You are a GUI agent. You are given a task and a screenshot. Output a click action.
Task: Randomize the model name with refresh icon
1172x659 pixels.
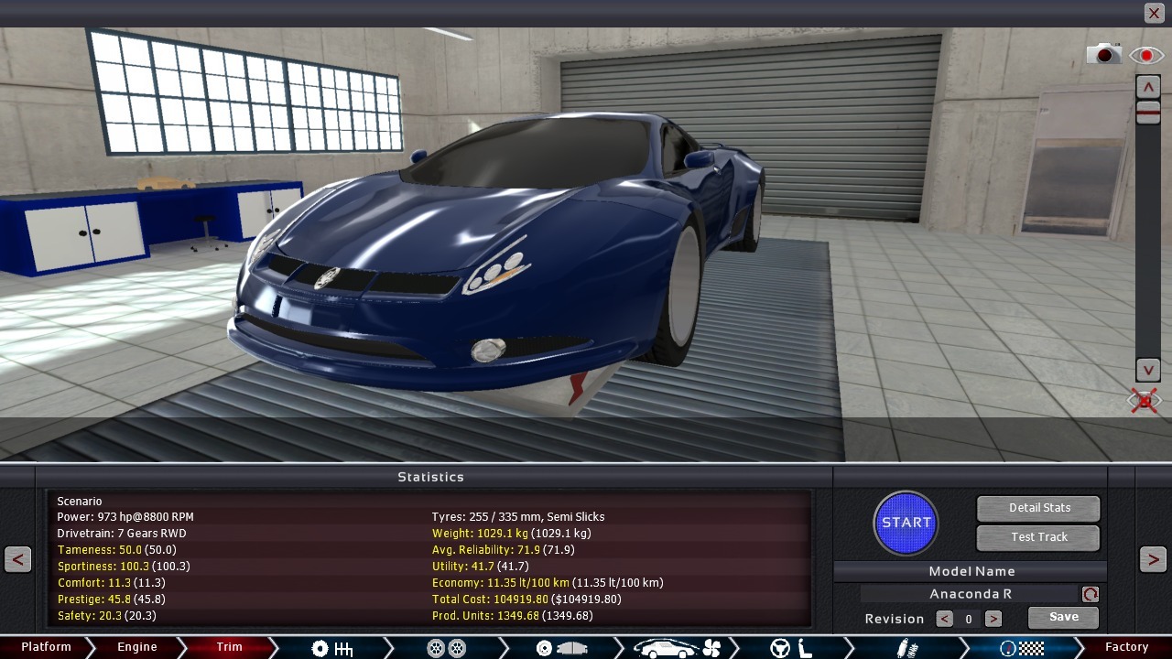tap(1090, 594)
